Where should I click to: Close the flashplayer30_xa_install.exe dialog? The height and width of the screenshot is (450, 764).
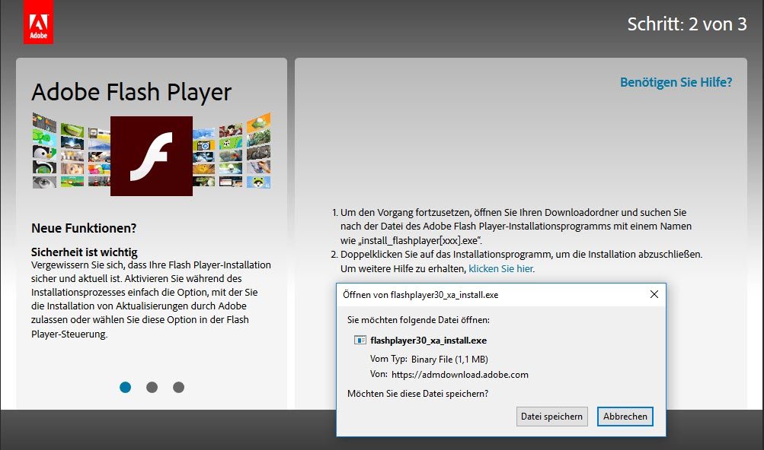(x=654, y=294)
